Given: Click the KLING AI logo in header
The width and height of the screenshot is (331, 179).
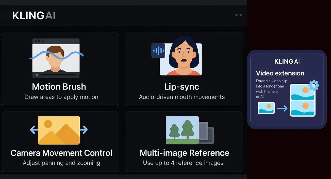Looking at the screenshot, I should coord(34,15).
